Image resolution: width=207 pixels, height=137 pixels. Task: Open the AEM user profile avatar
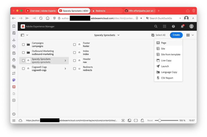pos(191,26)
